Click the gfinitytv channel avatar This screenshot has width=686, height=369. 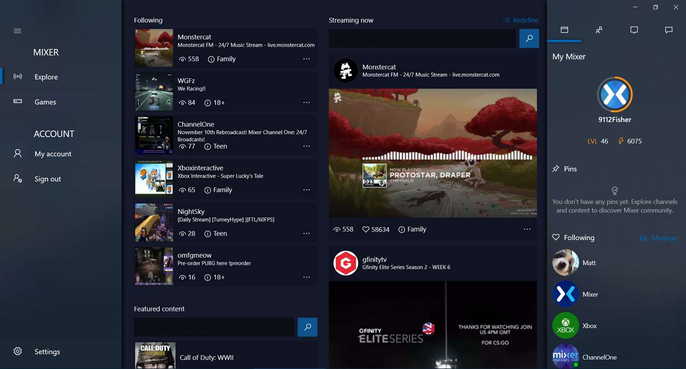click(345, 263)
